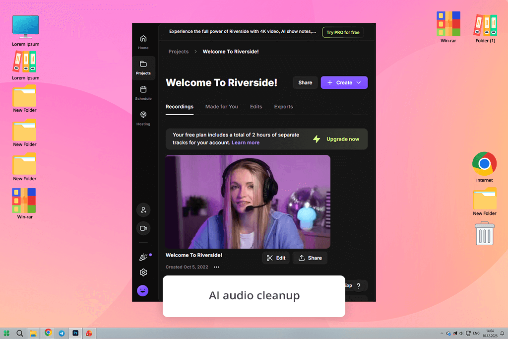Click the Created Oct 5, 2022 text
This screenshot has height=339, width=508.
187,267
